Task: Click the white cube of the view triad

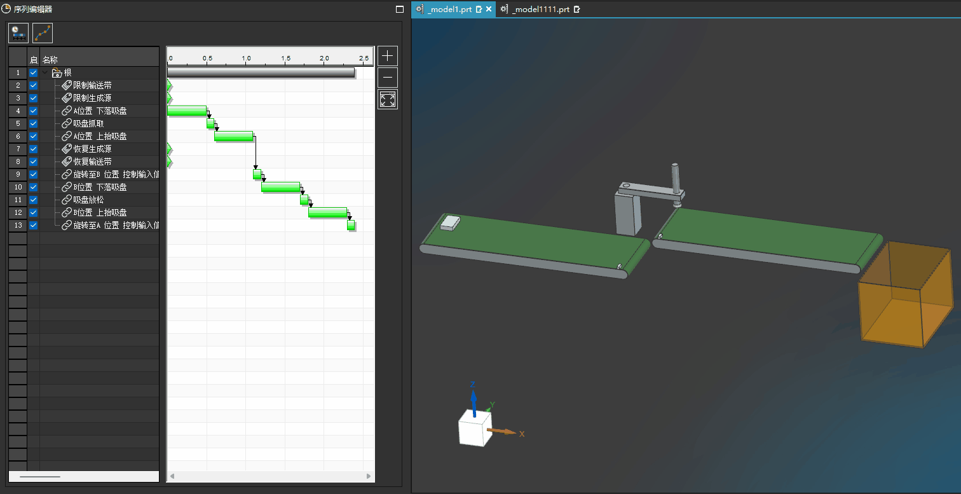Action: click(x=475, y=427)
